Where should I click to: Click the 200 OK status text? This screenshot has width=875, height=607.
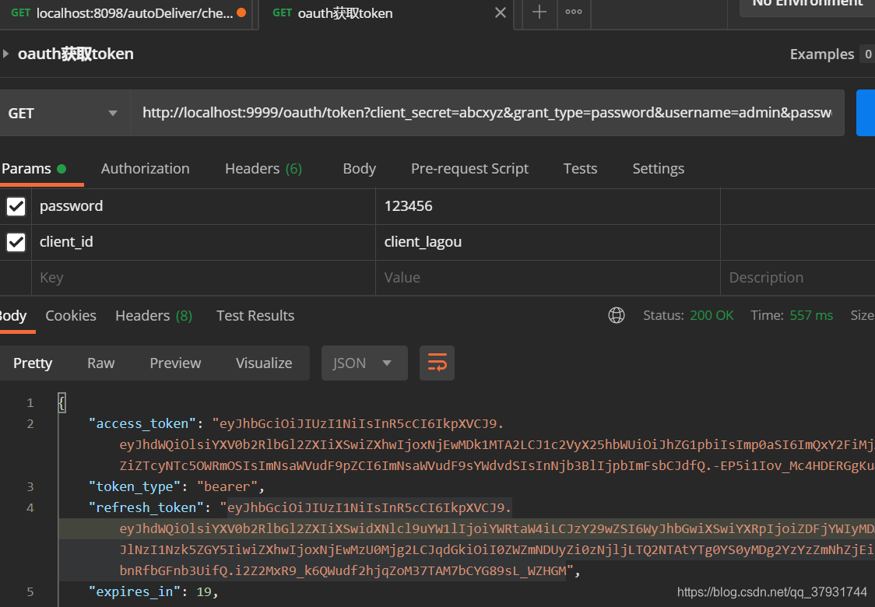coord(712,315)
